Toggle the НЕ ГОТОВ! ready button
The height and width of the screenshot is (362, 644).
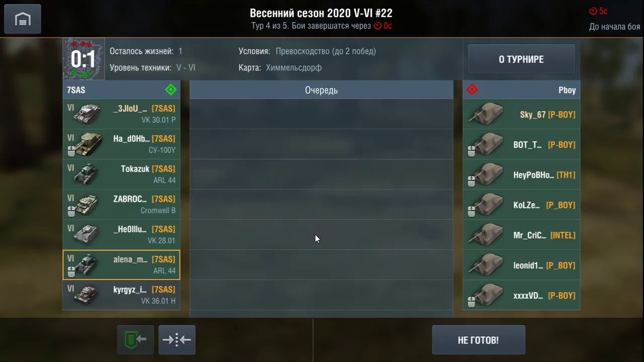pos(478,340)
